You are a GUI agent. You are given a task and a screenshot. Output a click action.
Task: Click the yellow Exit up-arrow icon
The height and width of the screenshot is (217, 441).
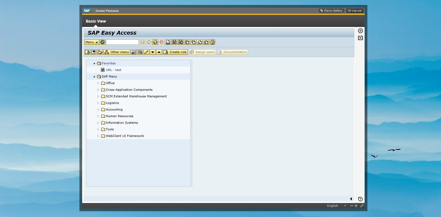tap(155, 42)
